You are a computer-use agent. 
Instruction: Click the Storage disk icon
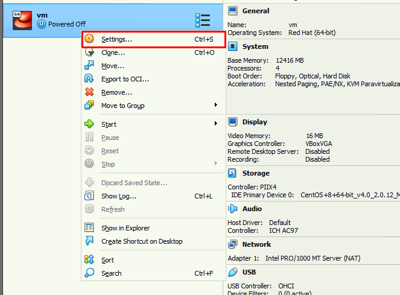[x=232, y=173]
